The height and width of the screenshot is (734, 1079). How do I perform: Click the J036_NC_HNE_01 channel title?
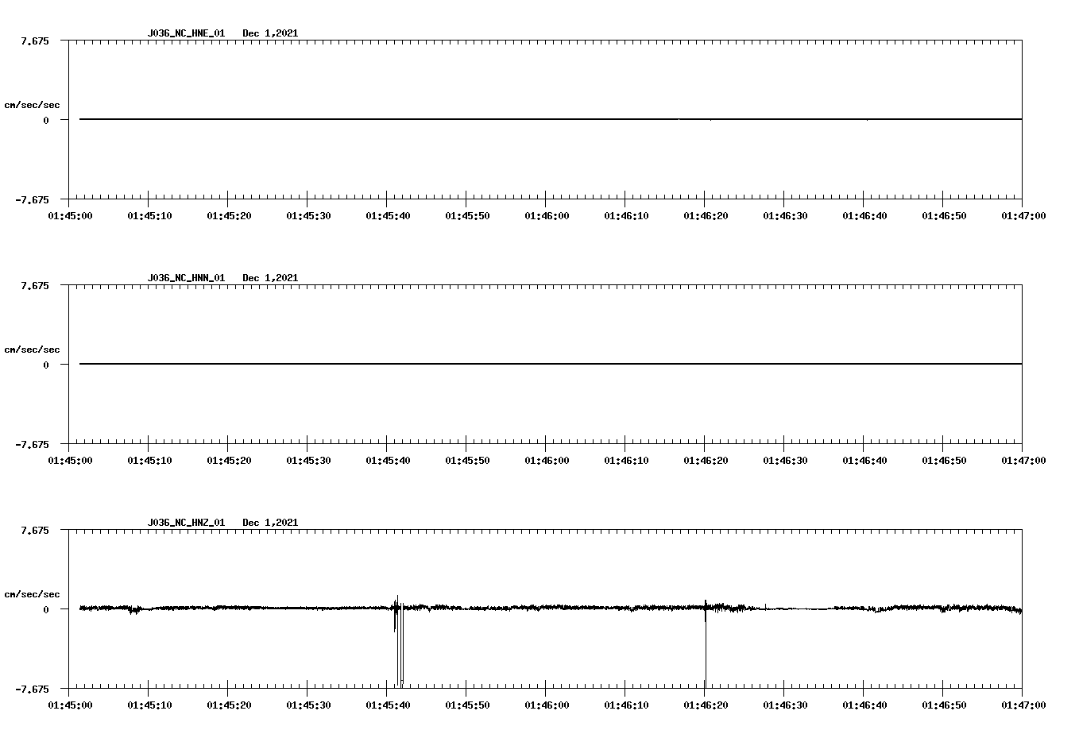tap(186, 33)
